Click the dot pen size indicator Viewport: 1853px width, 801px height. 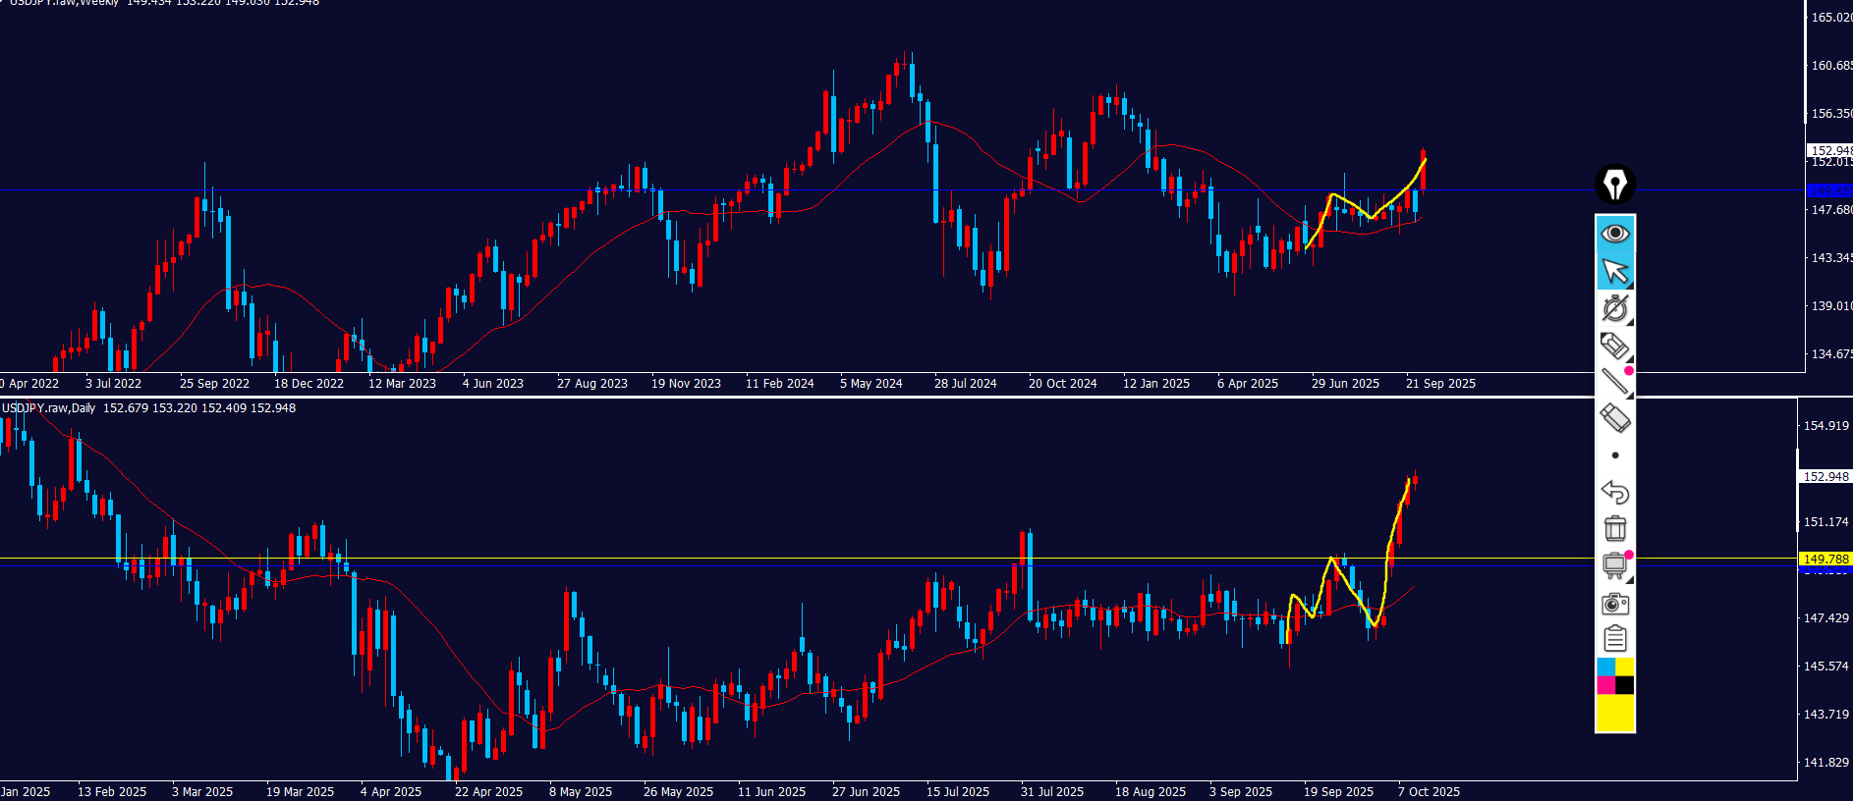(x=1614, y=455)
